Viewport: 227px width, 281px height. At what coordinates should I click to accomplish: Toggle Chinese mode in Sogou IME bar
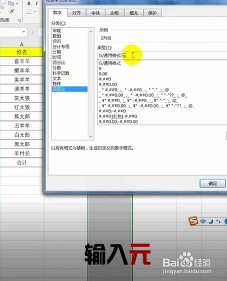[203, 221]
